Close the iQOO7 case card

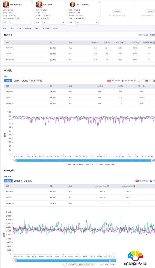click(x=66, y=2)
